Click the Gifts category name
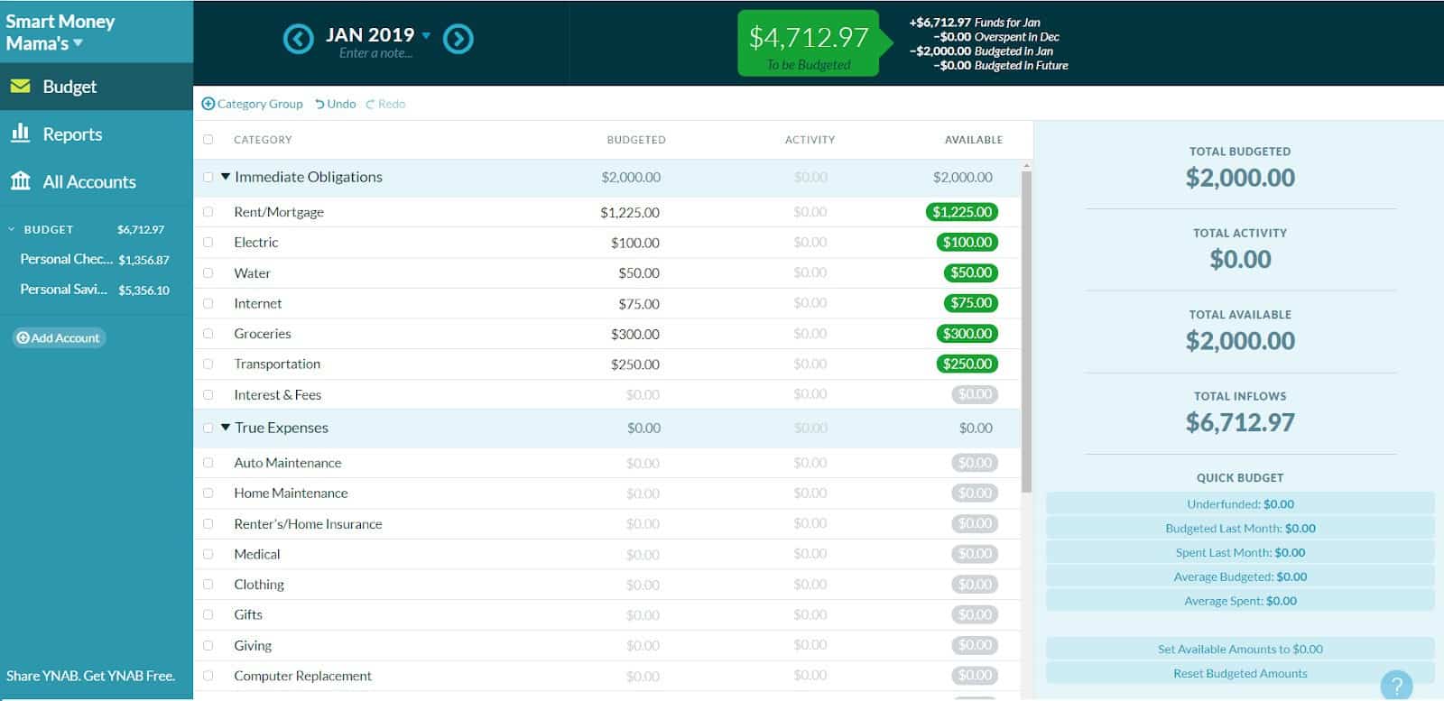The image size is (1444, 701). [x=248, y=615]
